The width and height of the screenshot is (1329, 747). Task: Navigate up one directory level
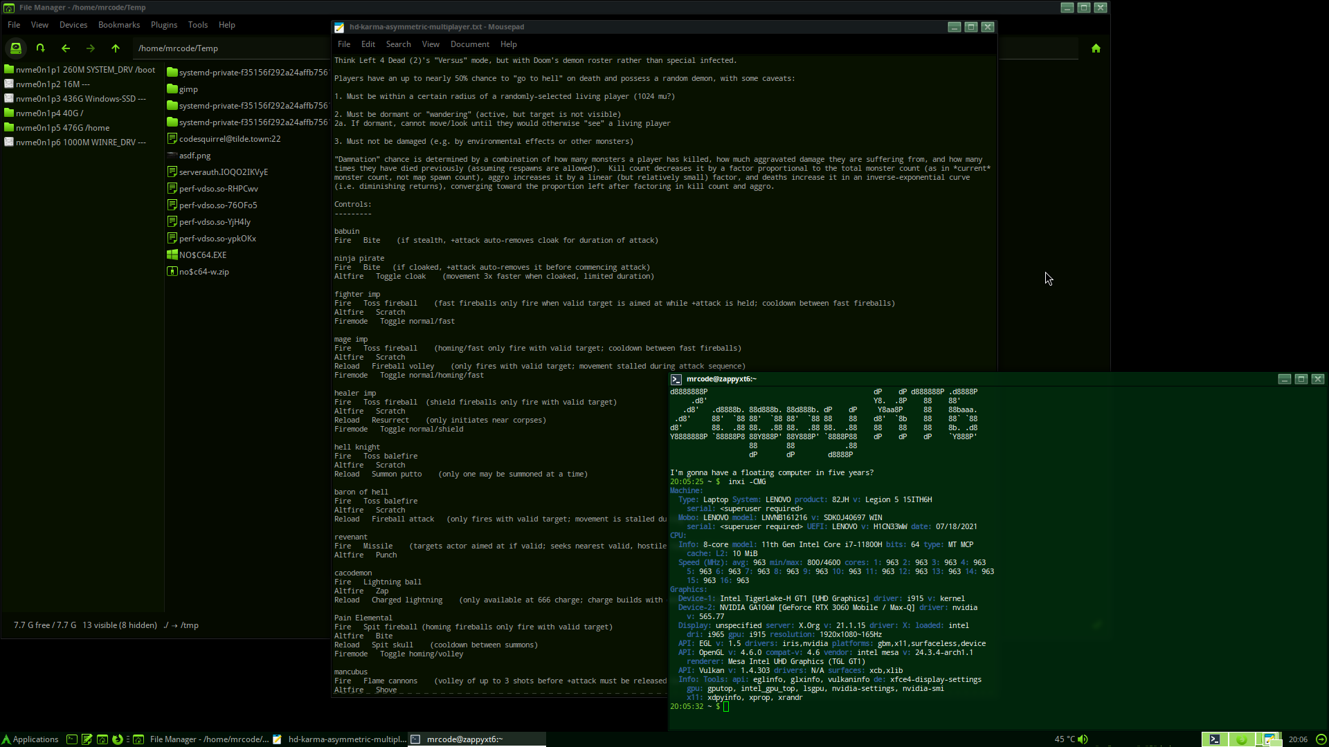pos(115,48)
